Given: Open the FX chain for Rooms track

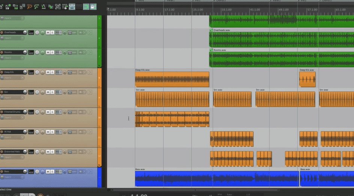Looking at the screenshot, I should (58, 53).
